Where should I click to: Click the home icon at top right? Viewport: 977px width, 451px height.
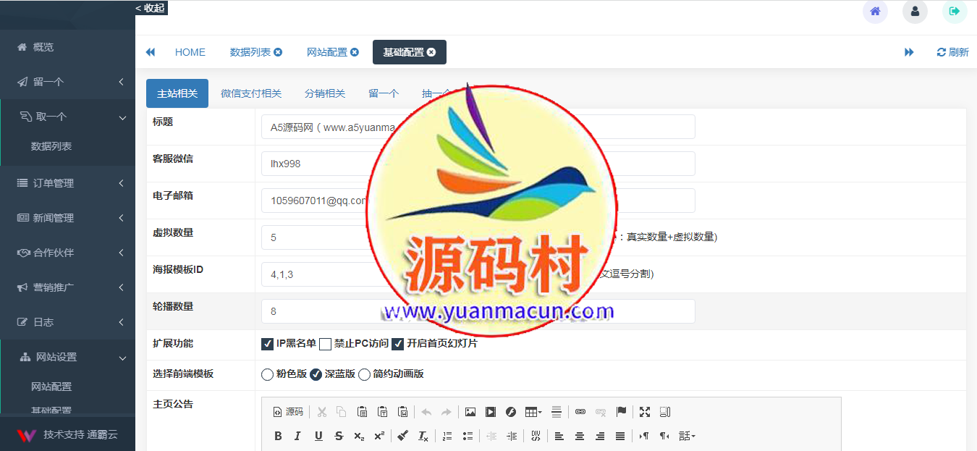coord(875,12)
